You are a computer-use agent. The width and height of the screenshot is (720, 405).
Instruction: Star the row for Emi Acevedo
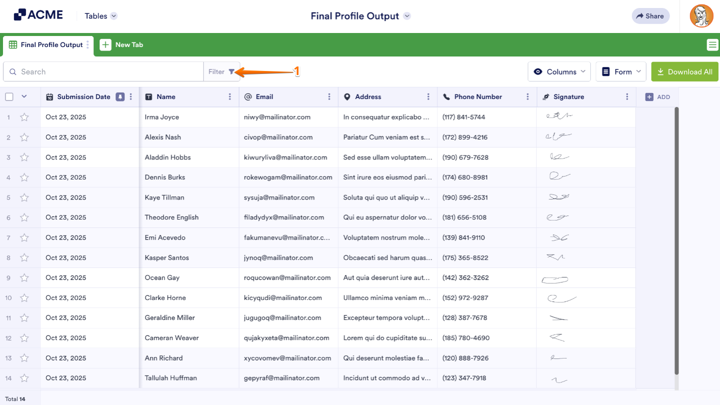click(x=24, y=237)
